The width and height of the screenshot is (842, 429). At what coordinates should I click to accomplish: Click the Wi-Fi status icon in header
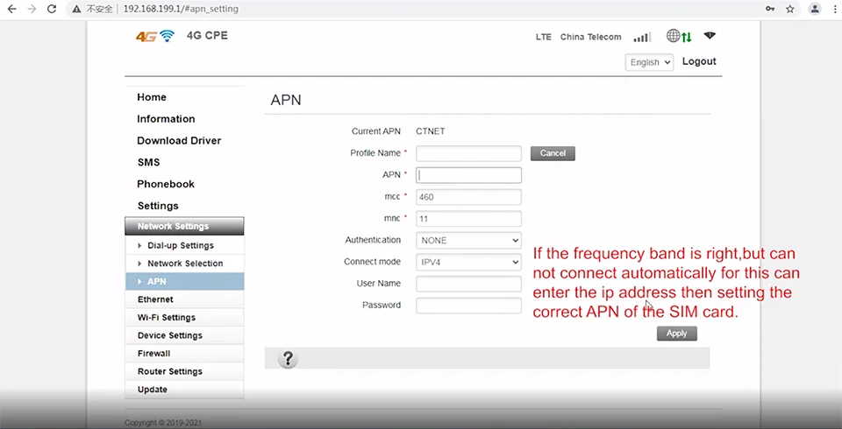(710, 36)
